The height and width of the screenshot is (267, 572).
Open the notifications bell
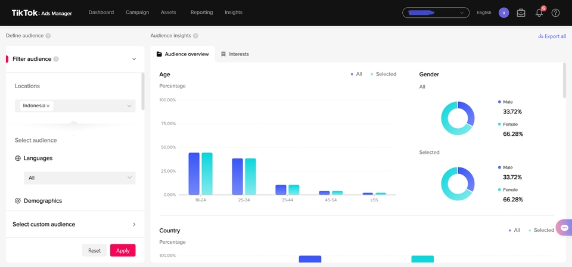tap(539, 13)
